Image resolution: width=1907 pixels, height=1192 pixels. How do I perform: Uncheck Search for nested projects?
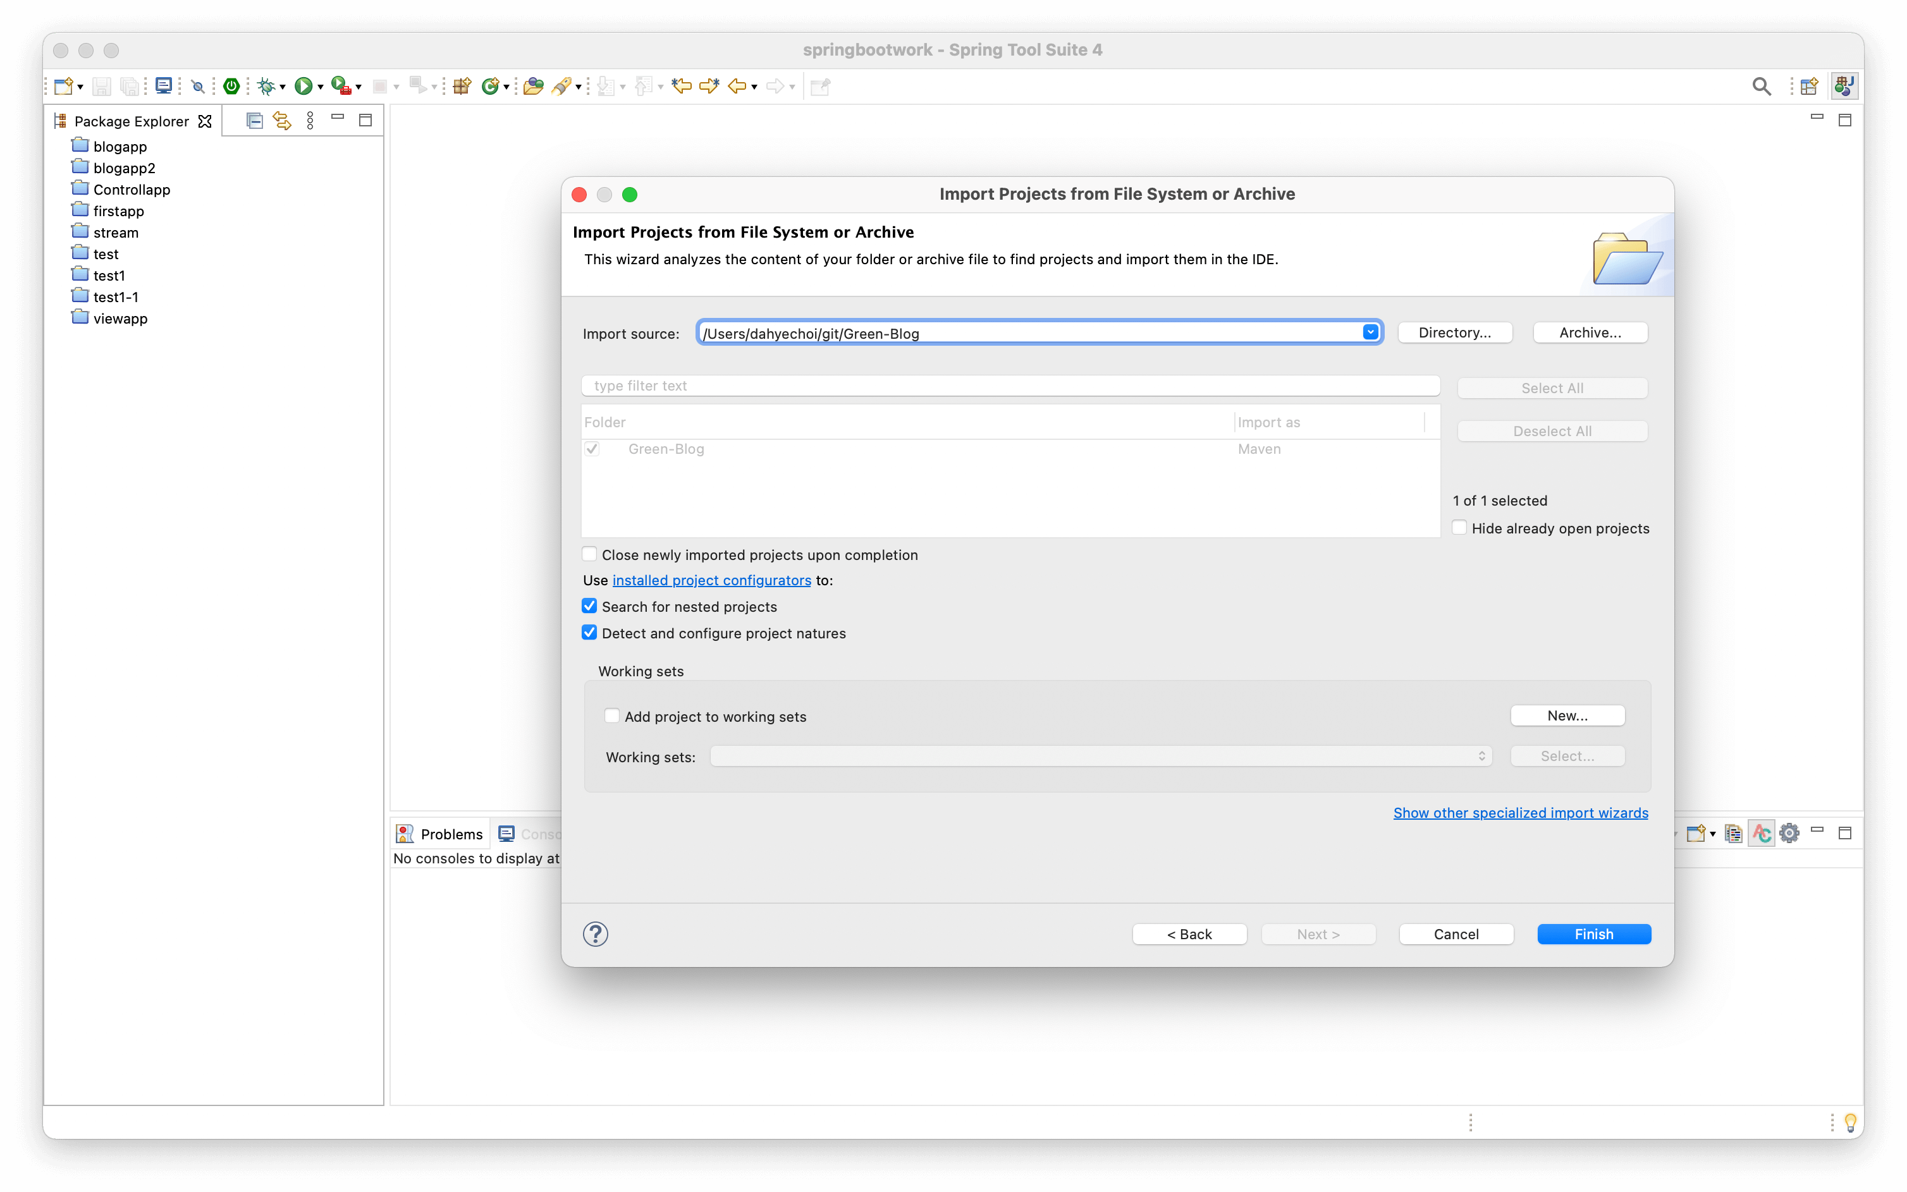coord(589,606)
